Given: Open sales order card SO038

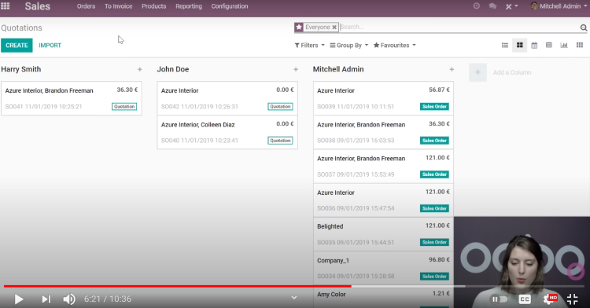Looking at the screenshot, I should (383, 132).
